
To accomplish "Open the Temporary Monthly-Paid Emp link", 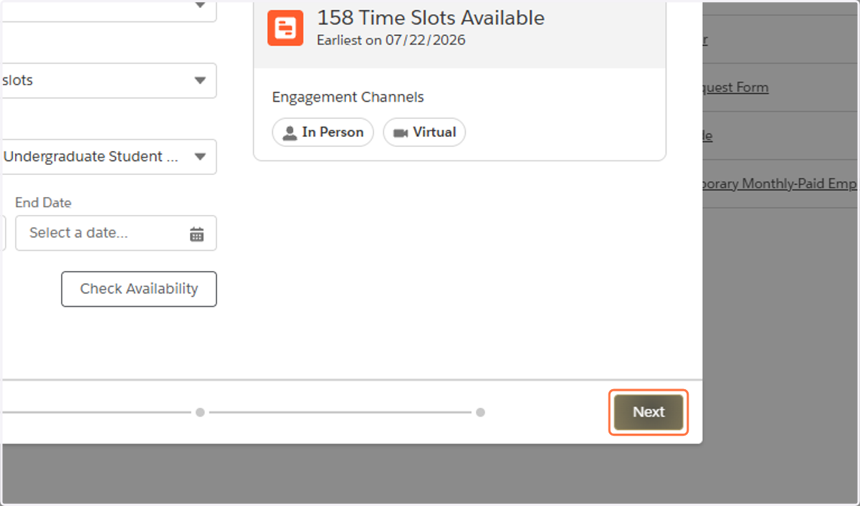I will (x=780, y=183).
